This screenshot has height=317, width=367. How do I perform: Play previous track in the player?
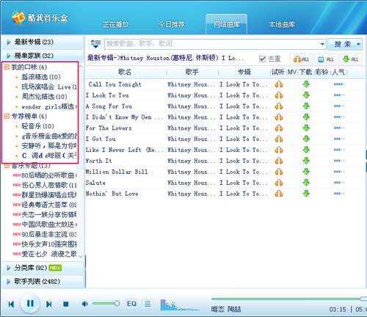coord(11,305)
